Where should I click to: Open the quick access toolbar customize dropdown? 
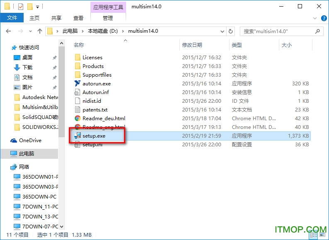(38, 7)
